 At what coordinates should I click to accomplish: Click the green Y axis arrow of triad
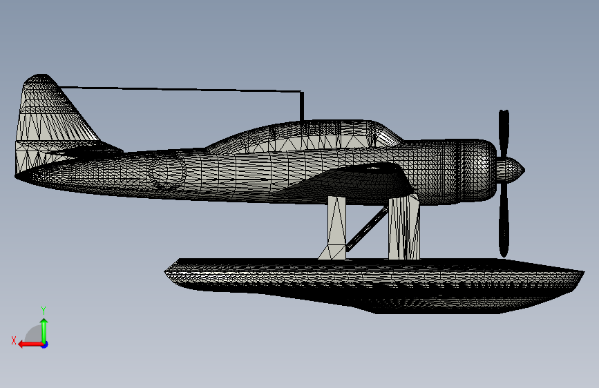pos(44,330)
